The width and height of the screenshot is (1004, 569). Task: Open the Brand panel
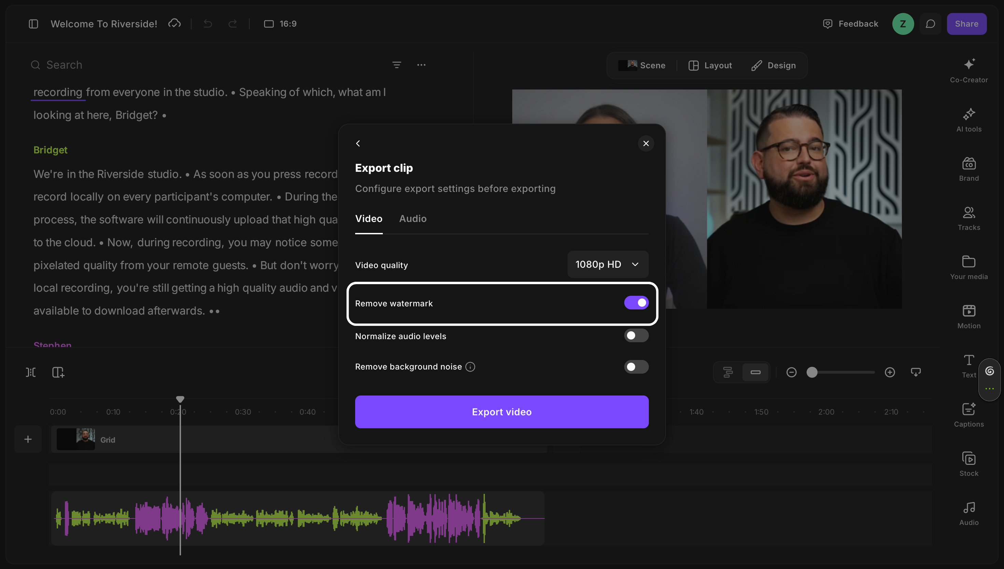[969, 169]
